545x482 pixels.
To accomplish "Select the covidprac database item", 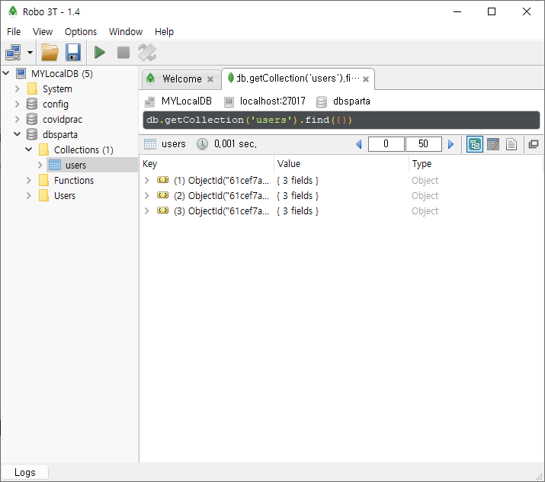I will click(63, 120).
